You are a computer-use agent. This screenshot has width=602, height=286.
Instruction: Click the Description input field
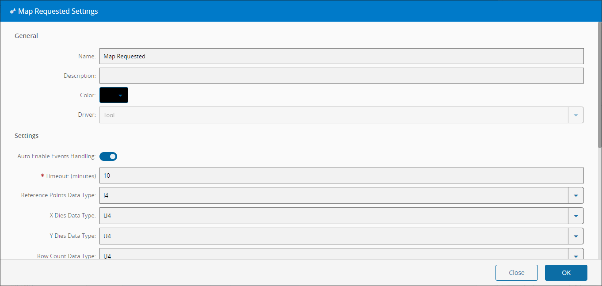[x=341, y=76]
